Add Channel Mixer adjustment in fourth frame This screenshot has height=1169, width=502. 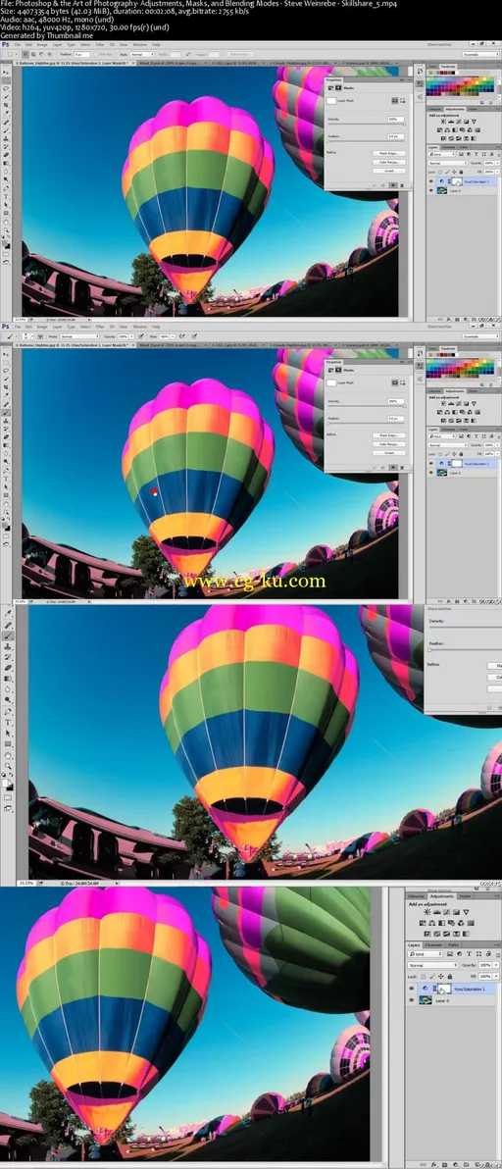(461, 923)
